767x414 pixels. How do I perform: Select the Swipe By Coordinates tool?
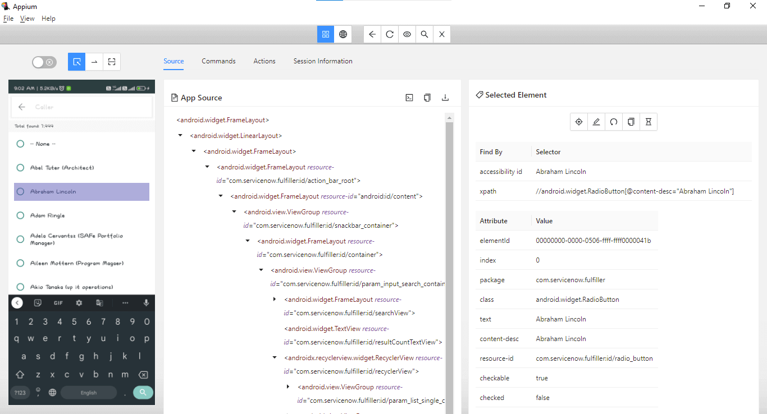(x=94, y=62)
